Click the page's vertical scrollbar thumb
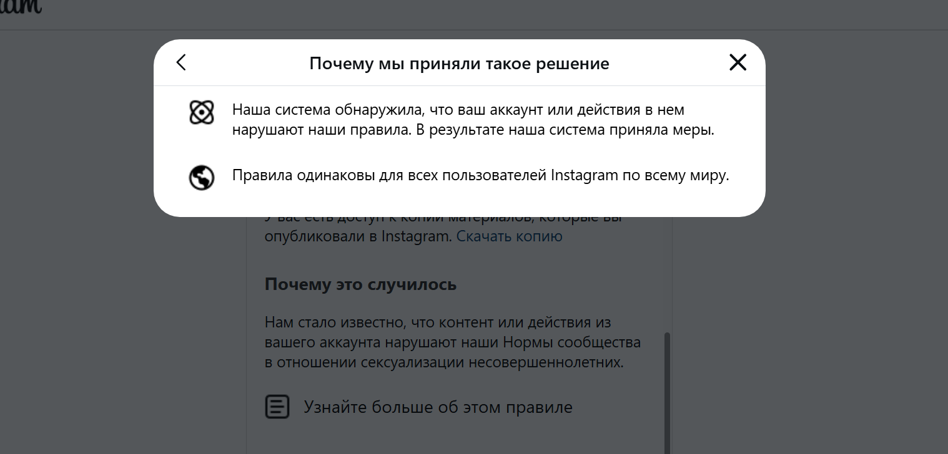Image resolution: width=948 pixels, height=454 pixels. pos(667,393)
